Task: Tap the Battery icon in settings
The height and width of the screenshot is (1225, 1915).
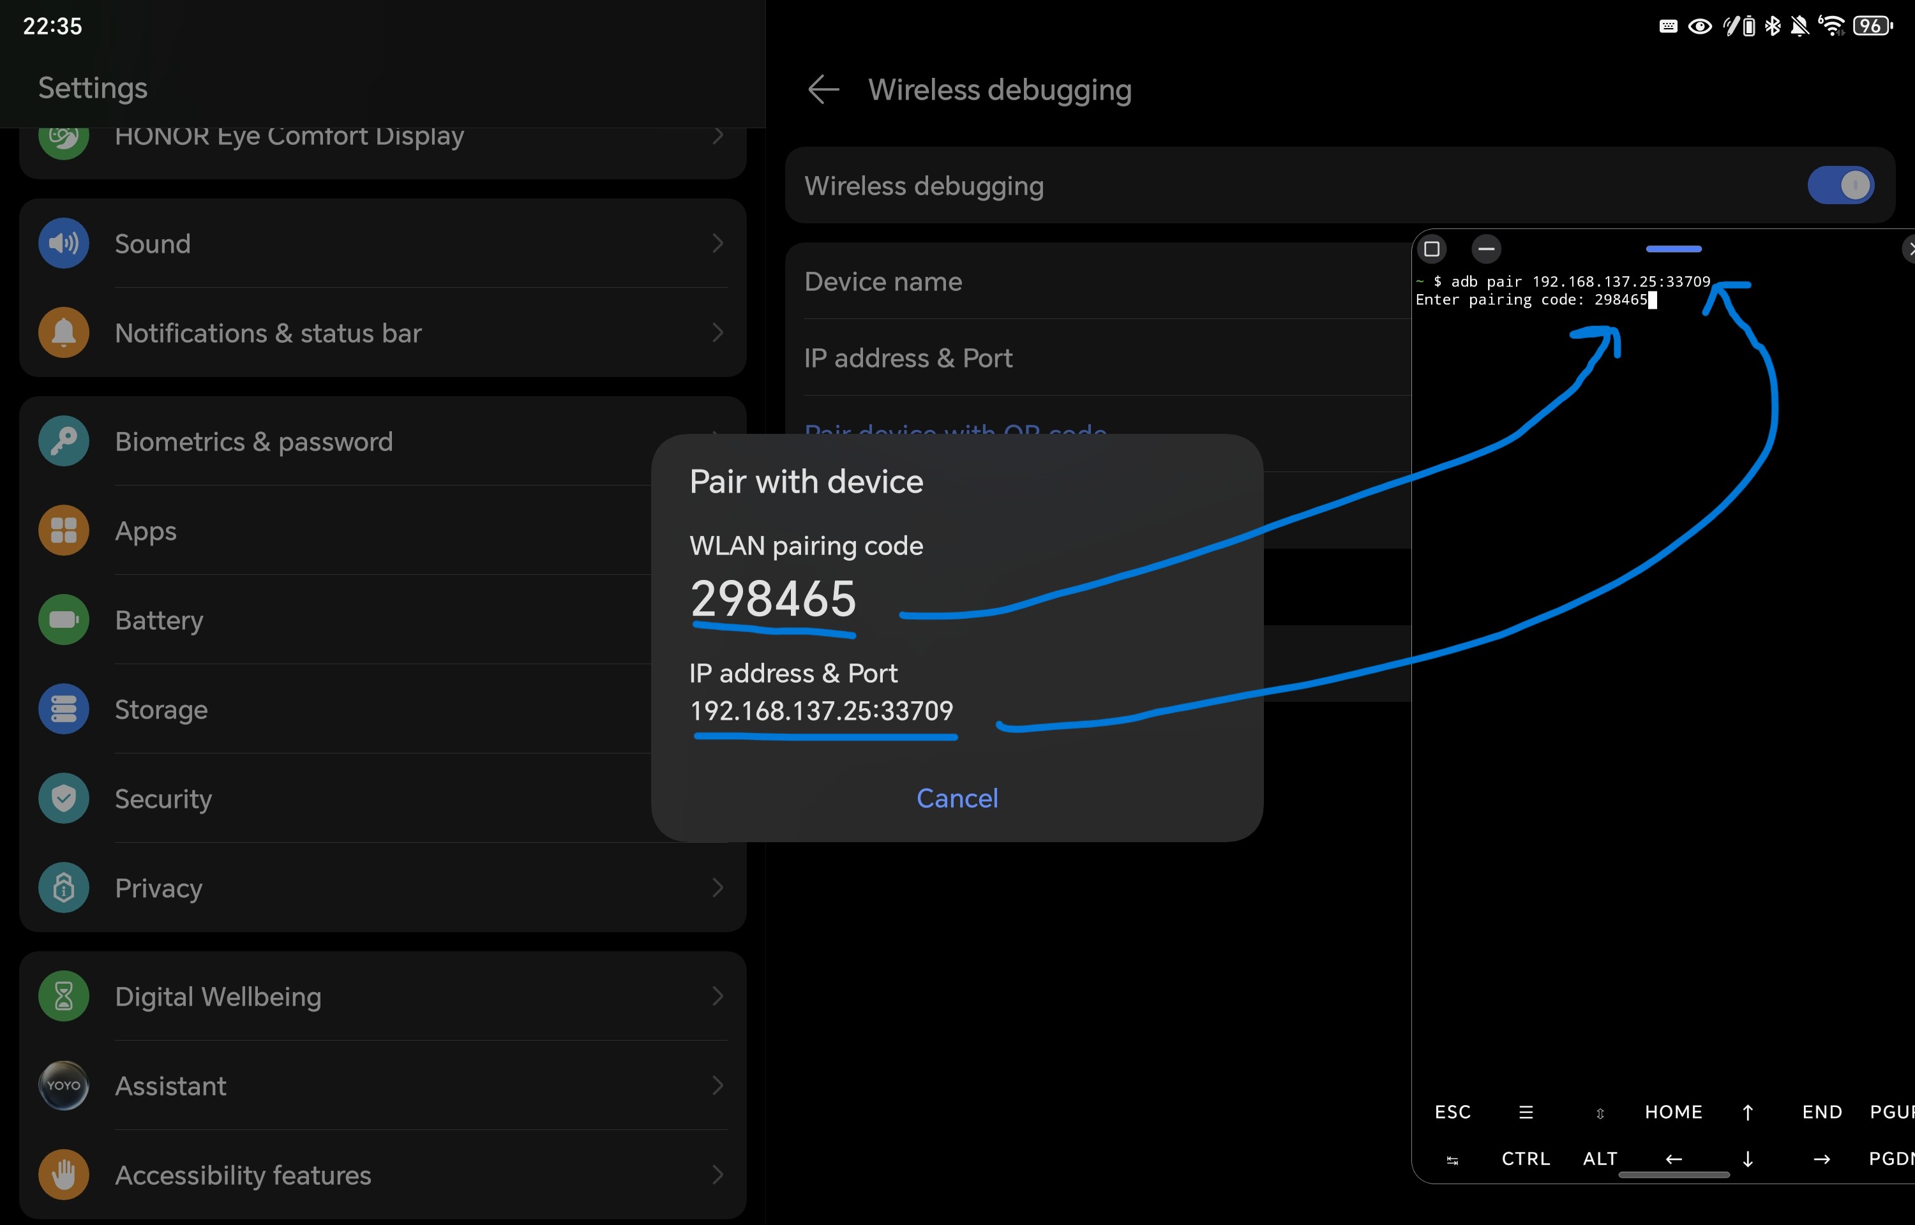Action: point(64,620)
